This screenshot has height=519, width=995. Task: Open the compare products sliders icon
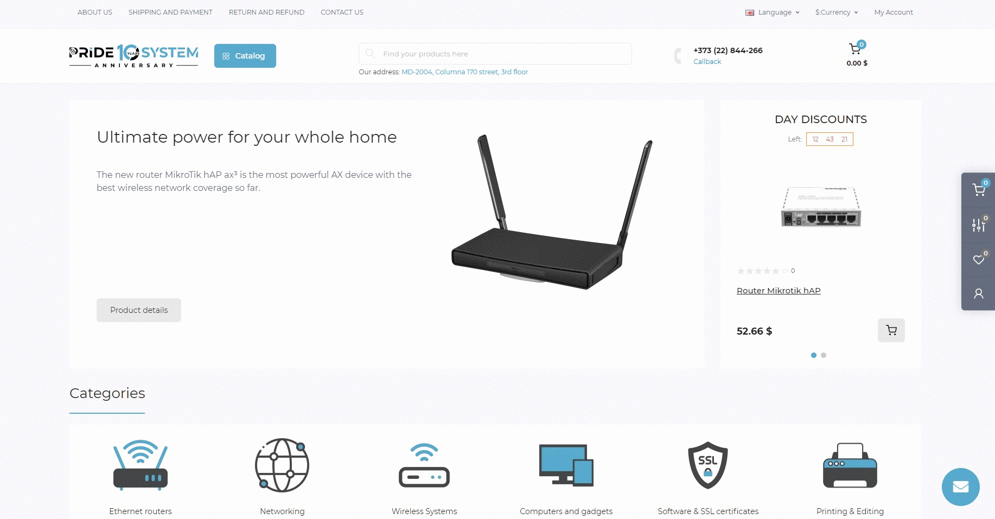(x=979, y=225)
